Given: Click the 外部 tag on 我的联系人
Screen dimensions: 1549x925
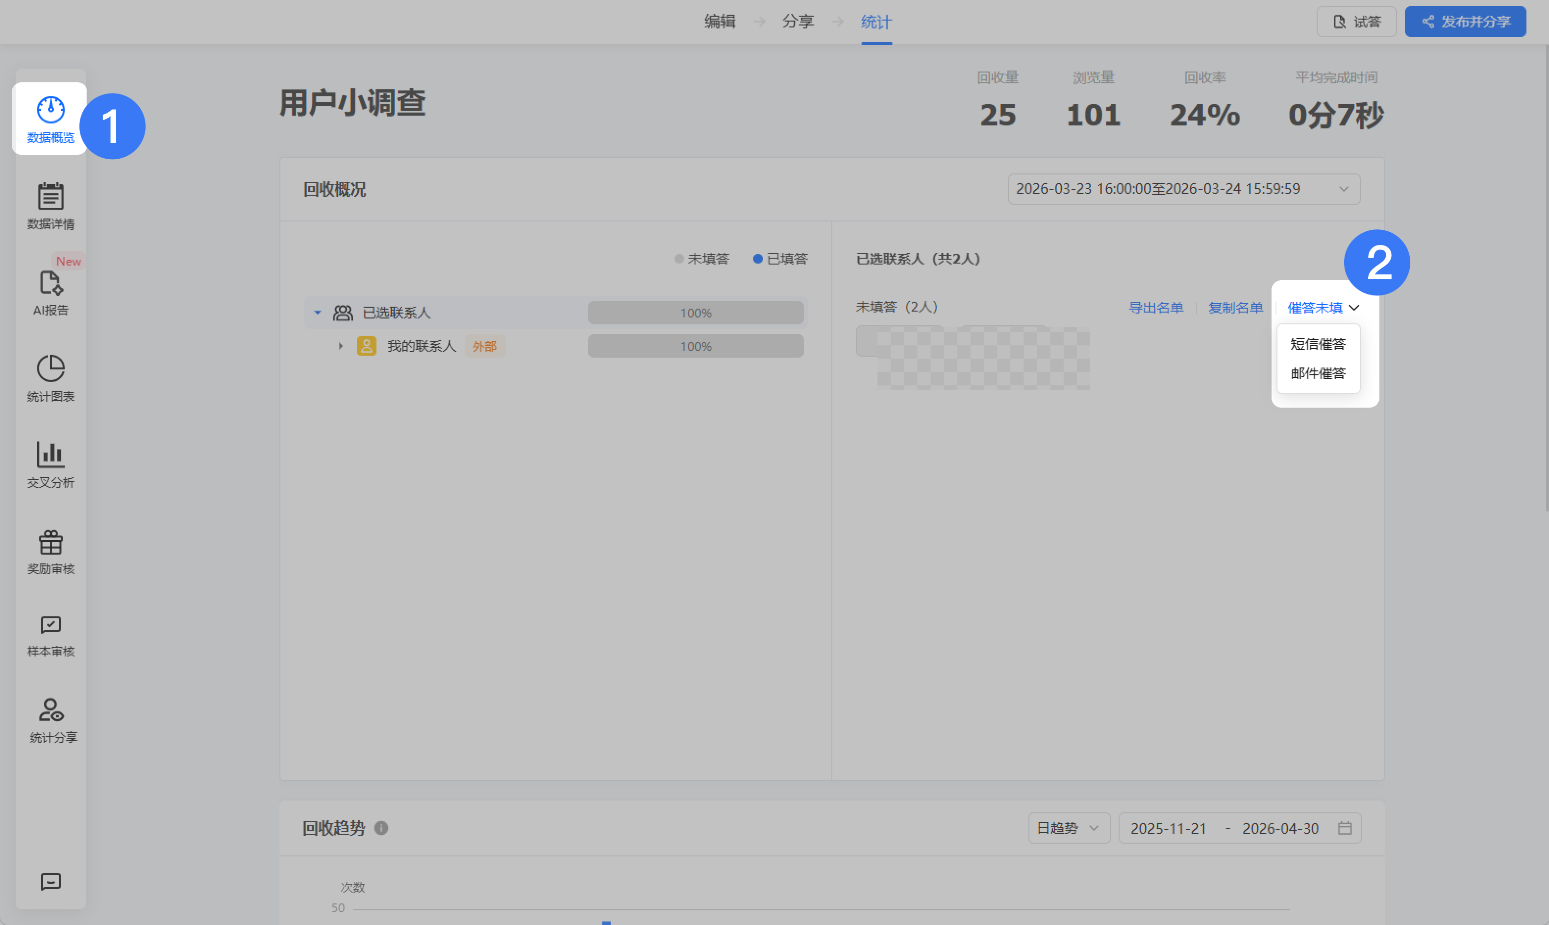Looking at the screenshot, I should coord(484,346).
